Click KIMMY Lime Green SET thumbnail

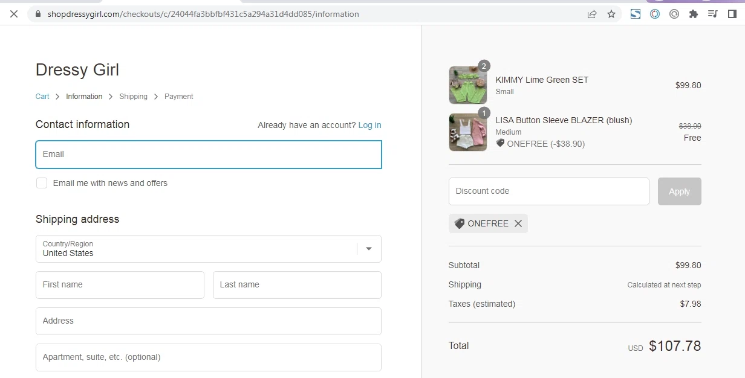[x=468, y=85]
